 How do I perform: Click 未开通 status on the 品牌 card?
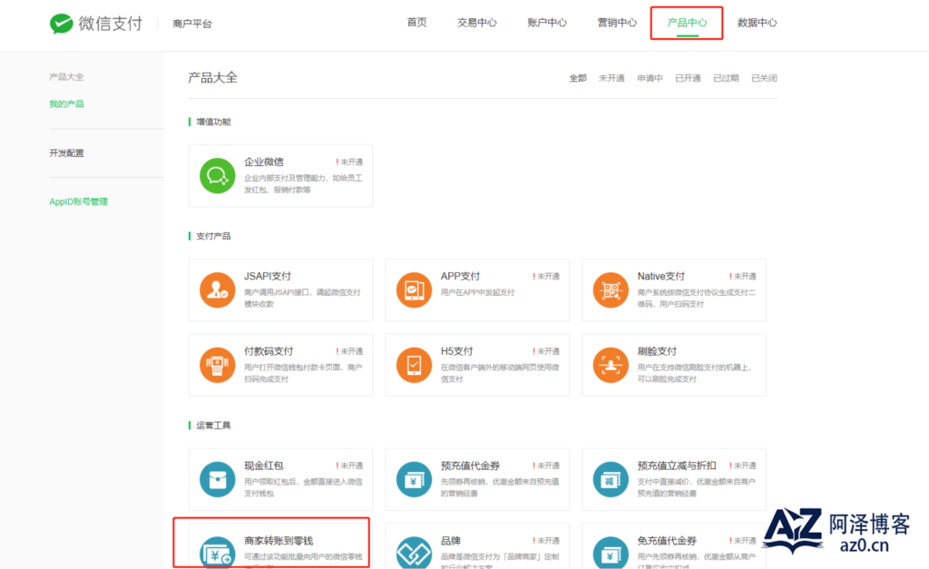[x=546, y=541]
